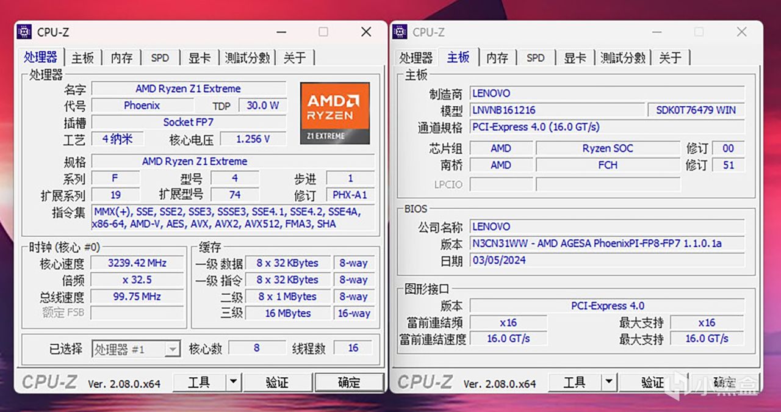
Task: Expand the 处理器 #1 selection dropdown
Action: point(173,349)
